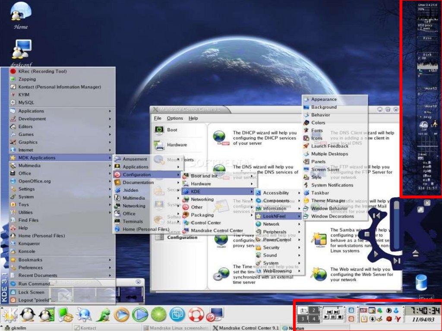
Task: Select the Hardware section icon in Control Center
Action: coord(159,145)
